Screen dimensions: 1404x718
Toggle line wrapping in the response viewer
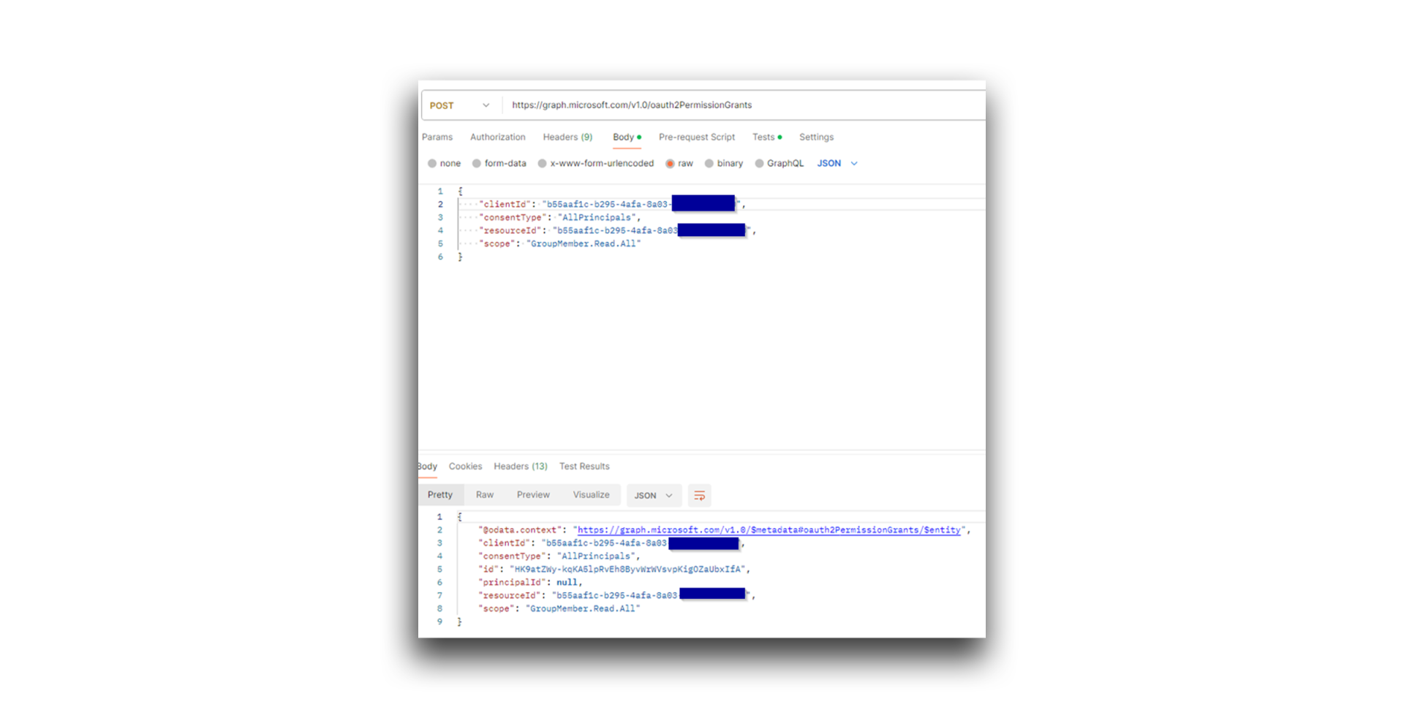pyautogui.click(x=699, y=495)
